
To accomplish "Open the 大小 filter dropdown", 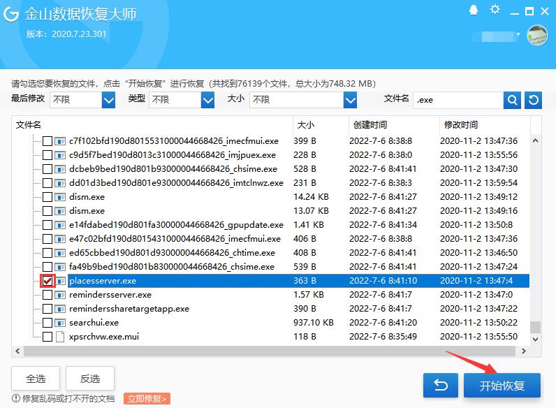I will coord(350,100).
